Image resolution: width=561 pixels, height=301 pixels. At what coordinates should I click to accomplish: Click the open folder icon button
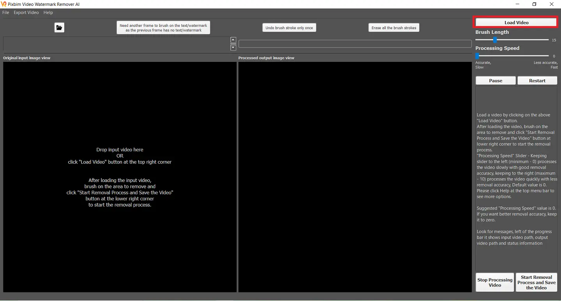tap(59, 27)
